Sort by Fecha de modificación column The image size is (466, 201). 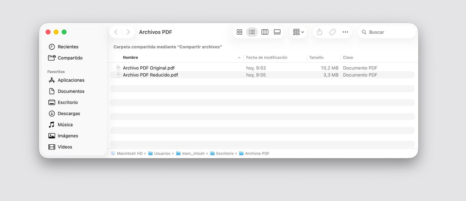point(266,57)
